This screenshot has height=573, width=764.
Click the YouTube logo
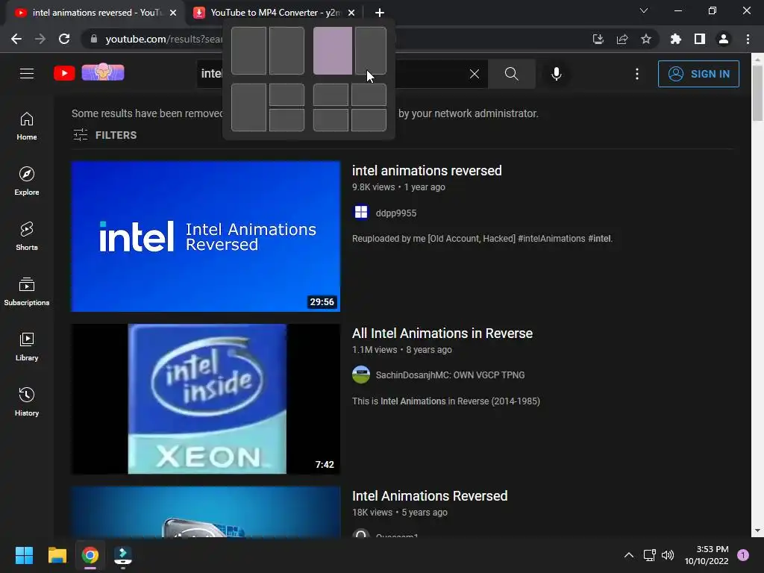(64, 73)
